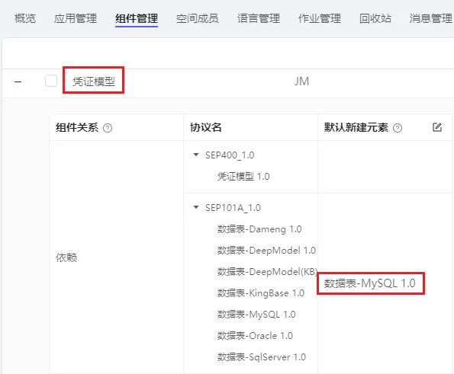Select 凭证模型 1.0 tree item

coord(243,176)
